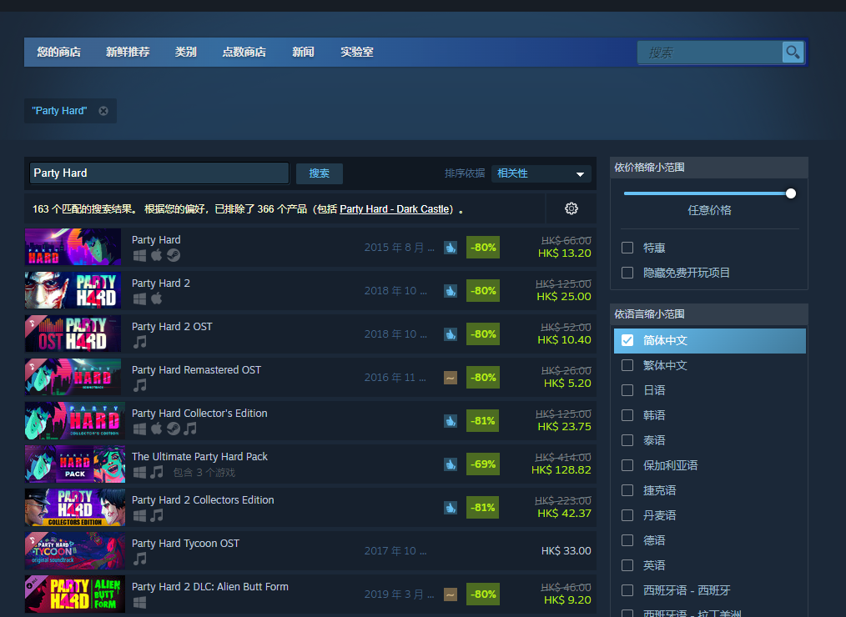Open the Party Hard Tycoon OST result
Image resolution: width=846 pixels, height=617 pixels.
tap(185, 544)
